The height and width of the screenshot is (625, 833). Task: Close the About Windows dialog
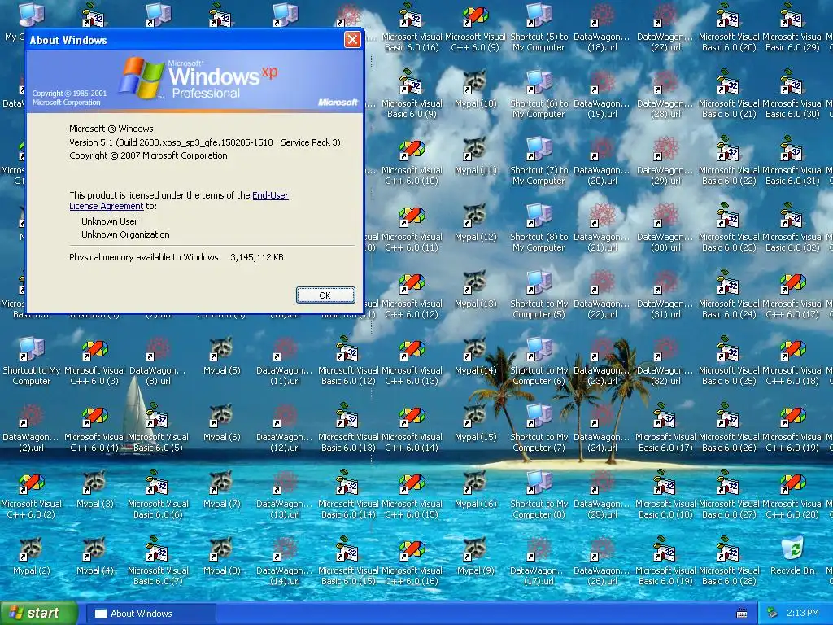pos(352,39)
